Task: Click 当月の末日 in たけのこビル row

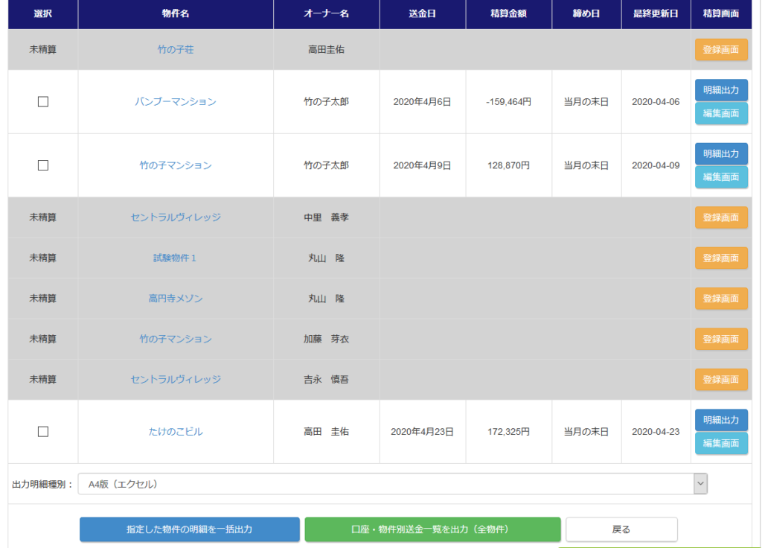Action: tap(586, 432)
